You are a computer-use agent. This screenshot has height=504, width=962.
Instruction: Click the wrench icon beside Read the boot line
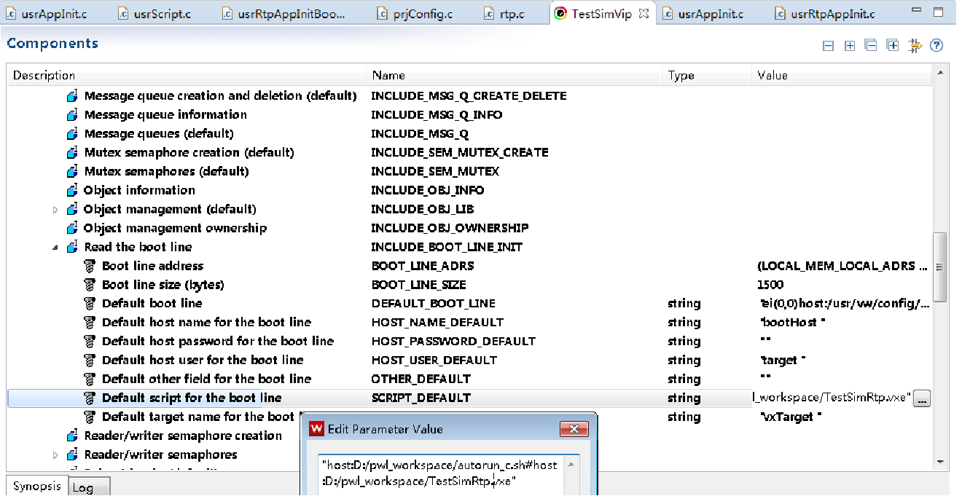click(x=72, y=246)
